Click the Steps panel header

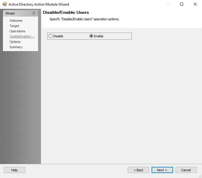[x=20, y=13]
